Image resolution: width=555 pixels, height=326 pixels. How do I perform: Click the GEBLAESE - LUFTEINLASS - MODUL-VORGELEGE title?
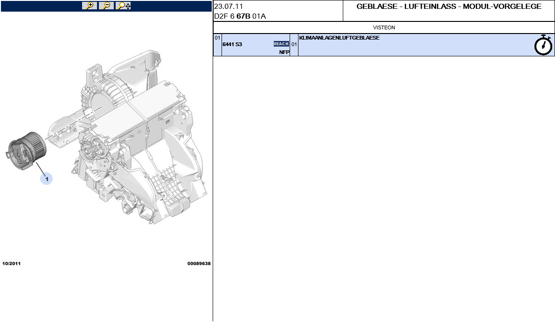pos(449,7)
